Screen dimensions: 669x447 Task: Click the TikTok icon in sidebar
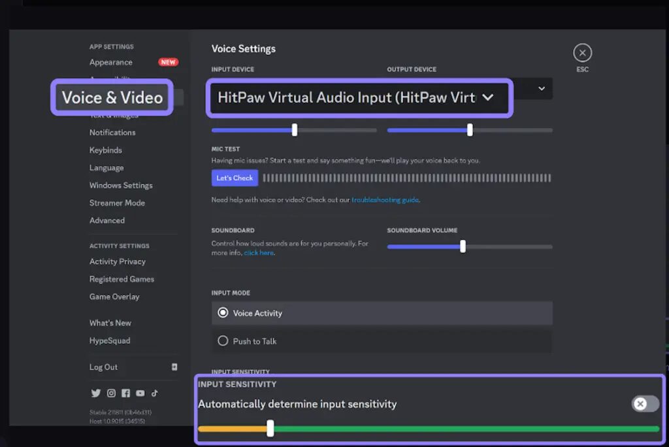coord(155,393)
